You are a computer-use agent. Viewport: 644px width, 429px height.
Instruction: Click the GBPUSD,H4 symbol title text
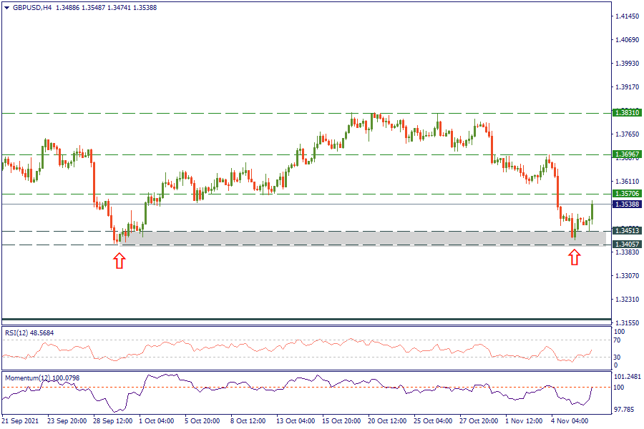tap(32, 7)
